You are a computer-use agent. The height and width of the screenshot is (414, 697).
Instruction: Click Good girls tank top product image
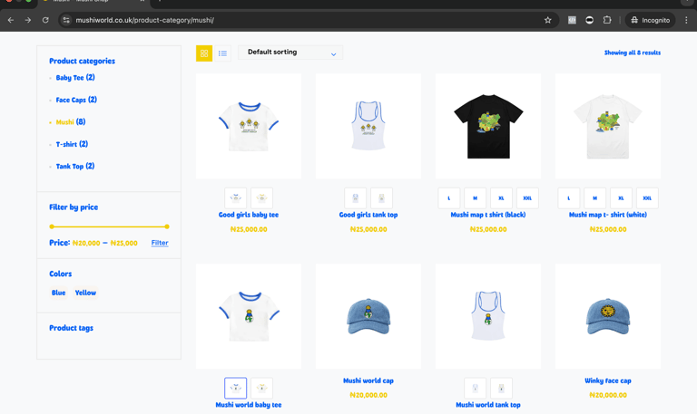pyautogui.click(x=368, y=126)
